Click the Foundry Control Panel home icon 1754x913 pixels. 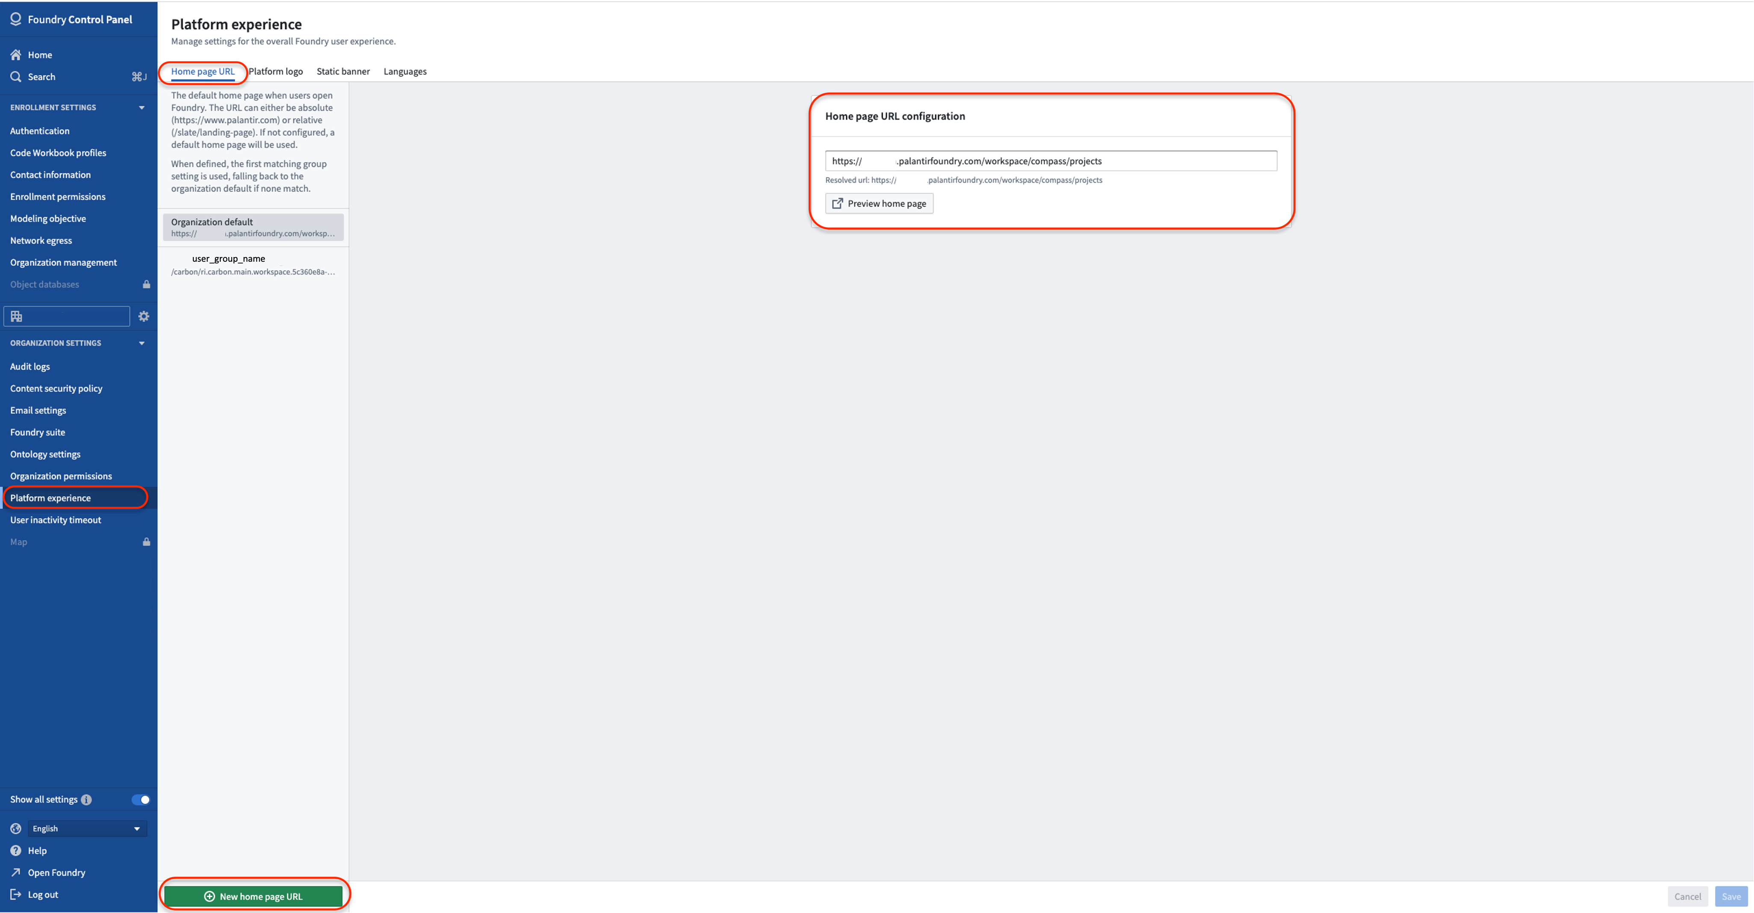(x=16, y=55)
